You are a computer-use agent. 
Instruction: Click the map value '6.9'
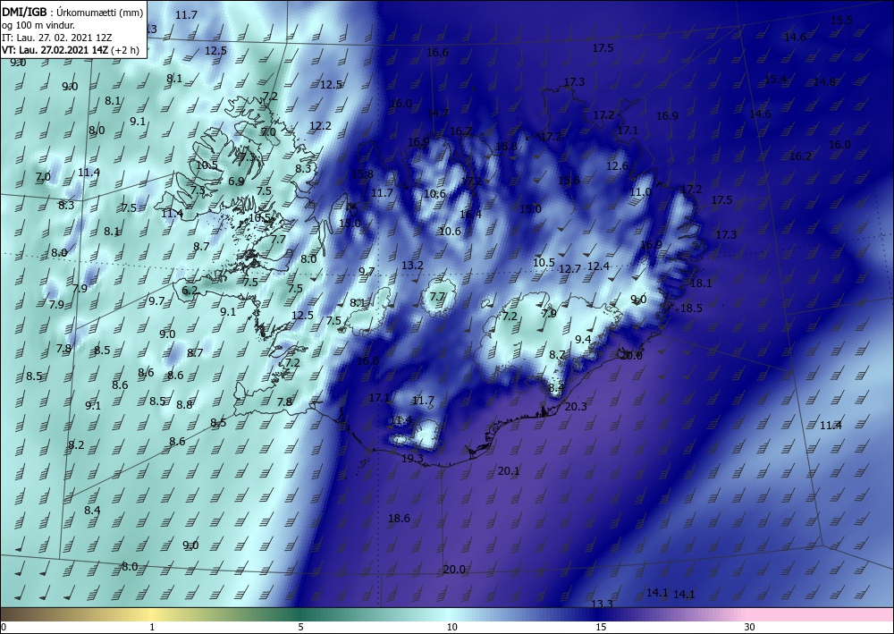[x=236, y=182]
